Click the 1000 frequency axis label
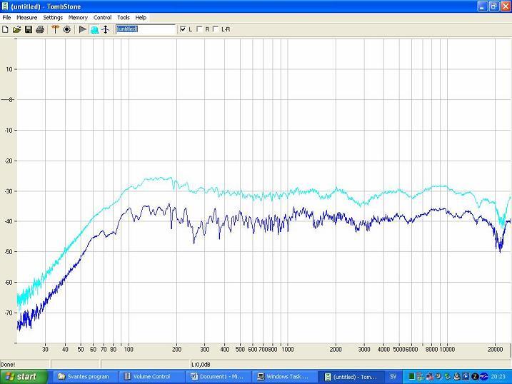 tap(287, 350)
